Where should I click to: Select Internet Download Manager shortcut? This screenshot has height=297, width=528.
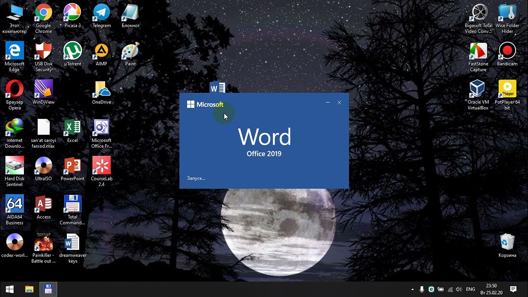coord(14,134)
